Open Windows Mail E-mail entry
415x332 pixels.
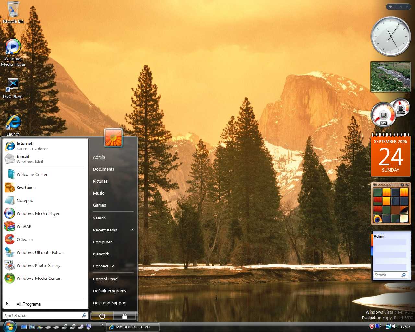(x=46, y=159)
